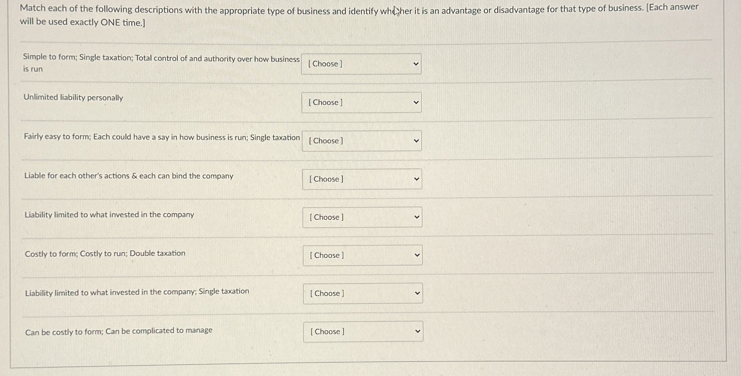The height and width of the screenshot is (376, 741).
Task: Click the chevron on the first [Choose] selector
Action: point(417,64)
